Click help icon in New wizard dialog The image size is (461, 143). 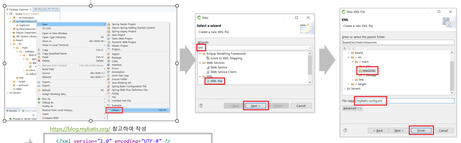tap(201, 105)
